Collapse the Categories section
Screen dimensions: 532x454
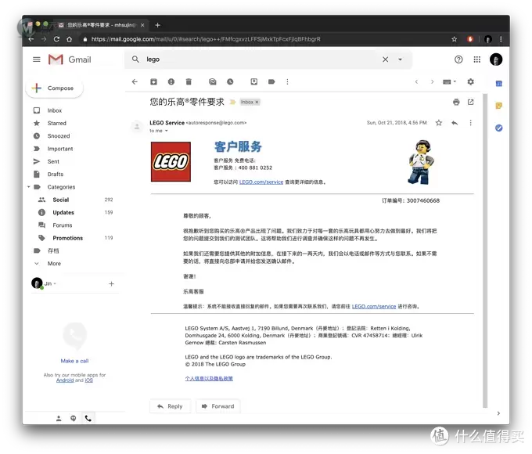click(29, 187)
